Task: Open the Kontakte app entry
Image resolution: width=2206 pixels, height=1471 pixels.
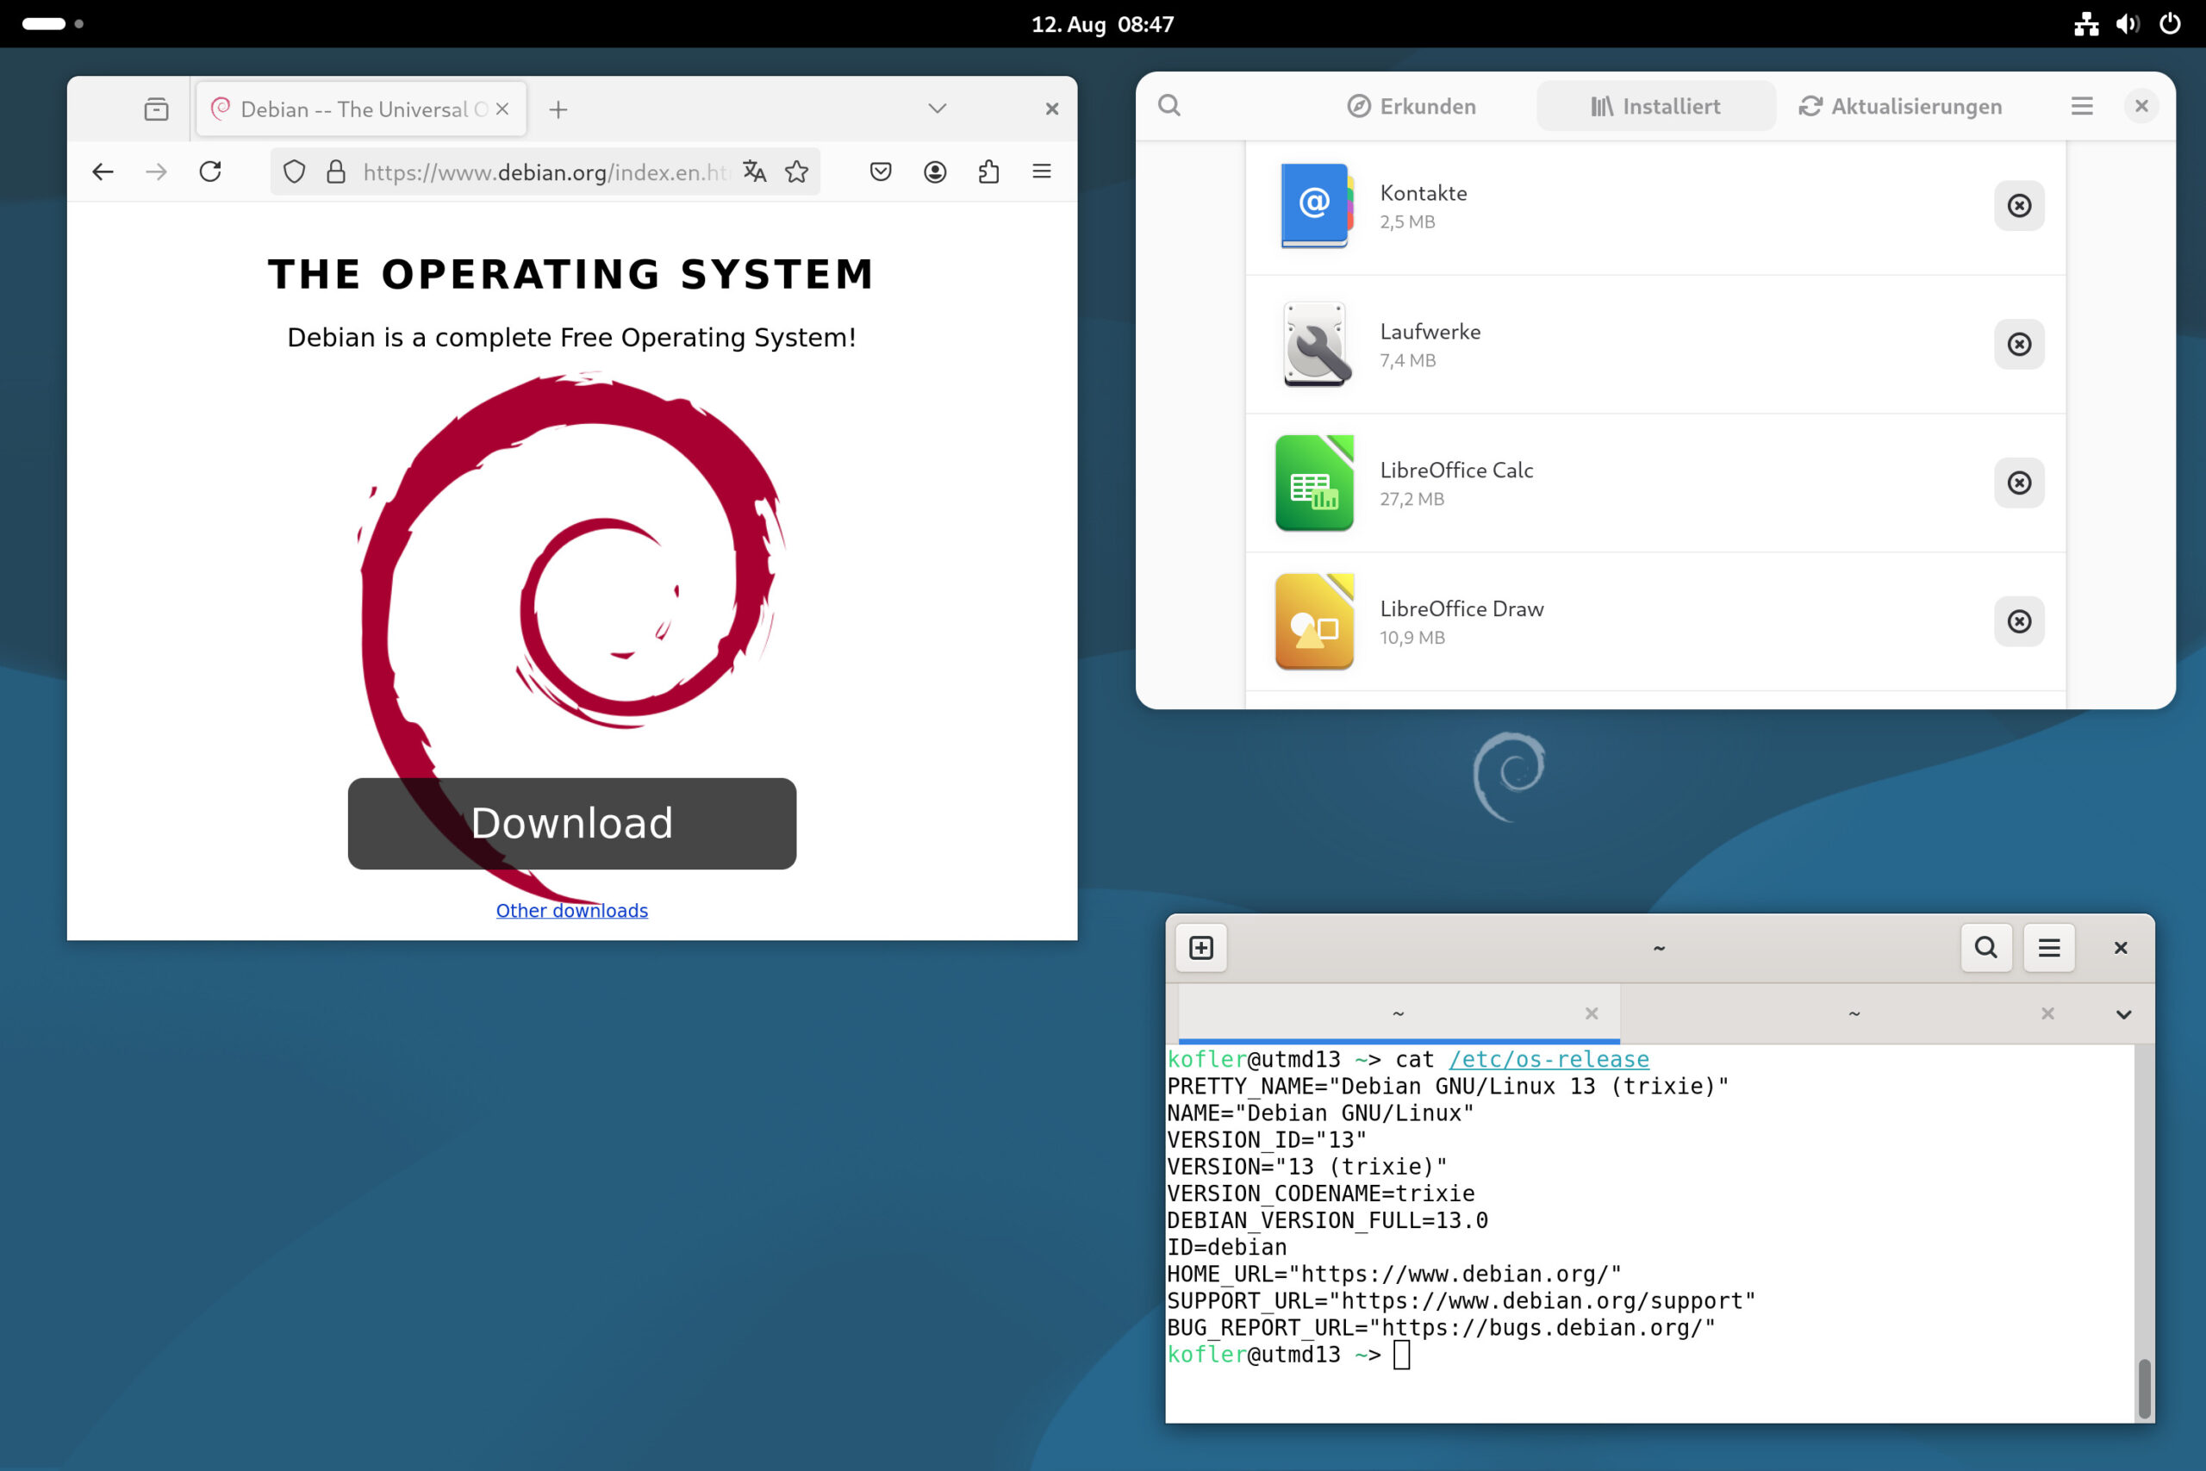Action: pos(1655,207)
